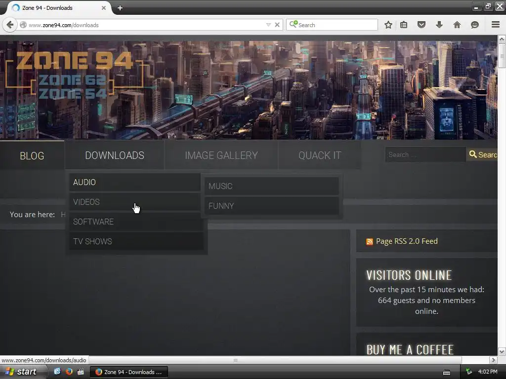Click the first quick launch desktop icon
506x379 pixels.
(57, 372)
